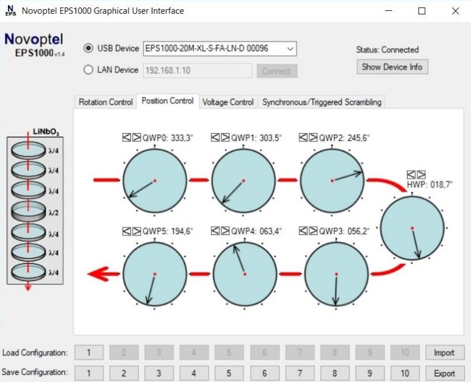Save configuration to slot 9
Screen dimensions: 471x382
[x=370, y=373]
